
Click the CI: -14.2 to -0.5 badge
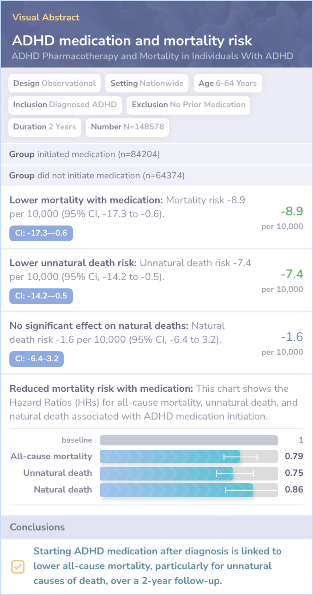click(41, 296)
